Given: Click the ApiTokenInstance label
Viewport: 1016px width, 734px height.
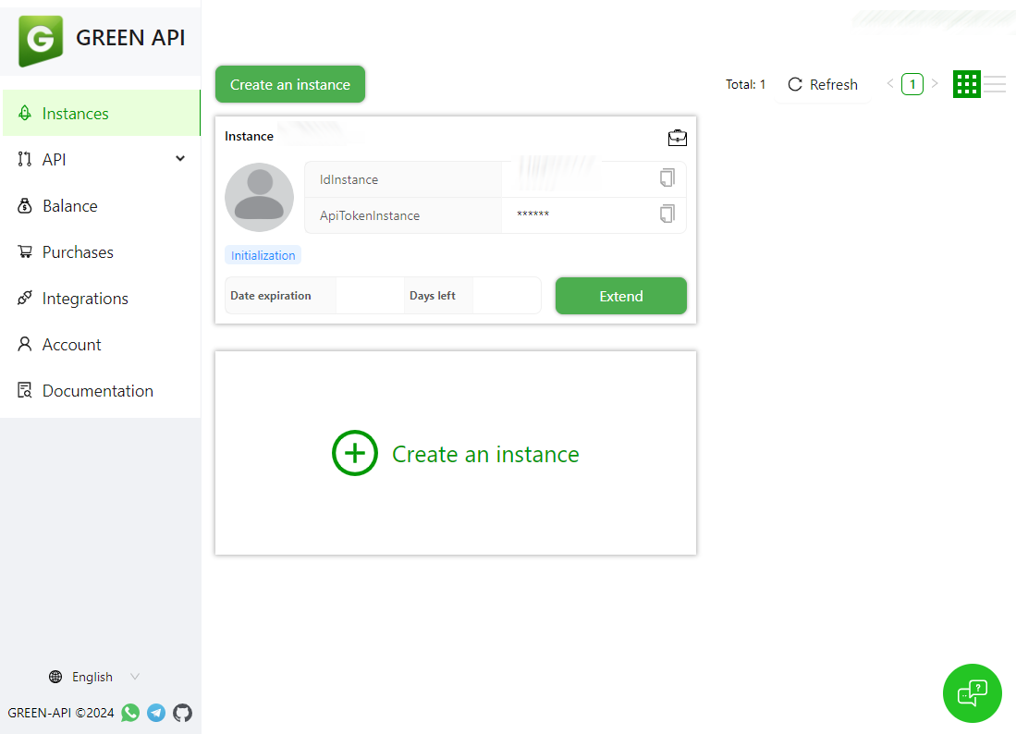Looking at the screenshot, I should click(370, 215).
